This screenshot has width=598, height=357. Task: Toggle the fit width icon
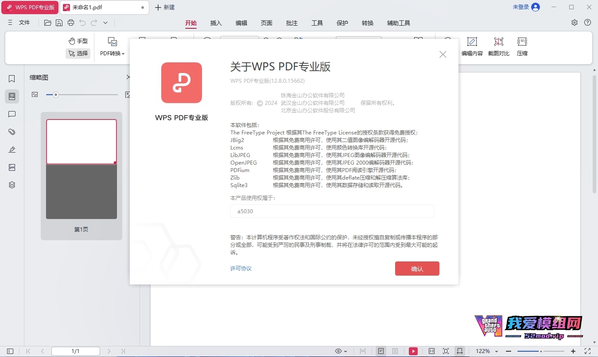[460, 351]
